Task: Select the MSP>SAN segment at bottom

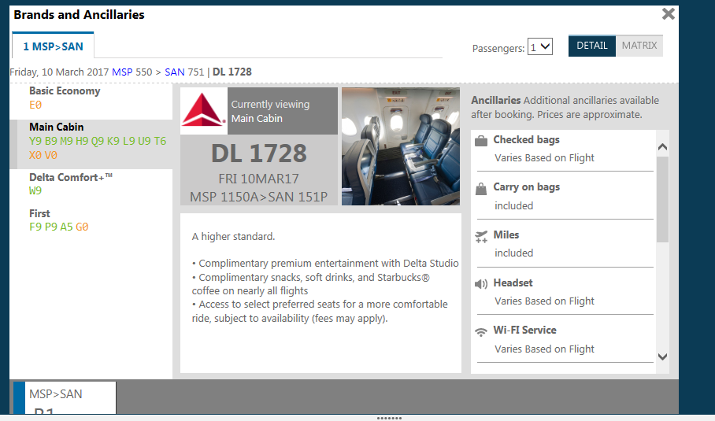Action: coord(65,397)
